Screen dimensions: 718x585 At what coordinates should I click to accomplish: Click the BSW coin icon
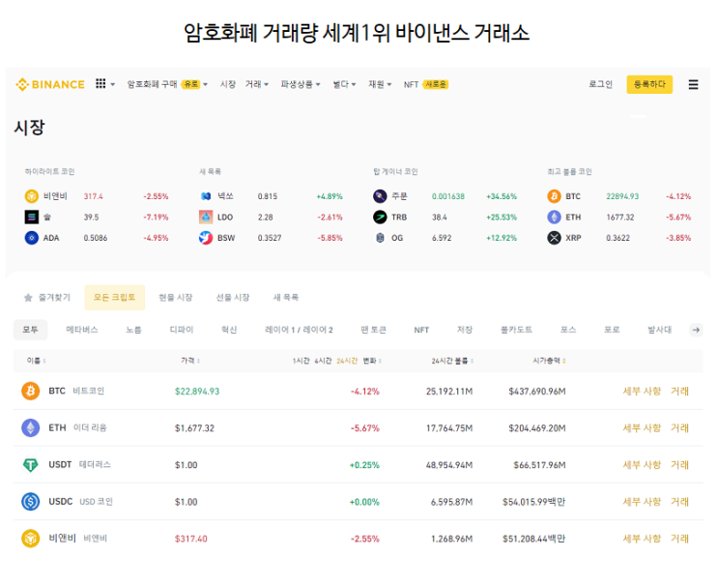coord(206,238)
